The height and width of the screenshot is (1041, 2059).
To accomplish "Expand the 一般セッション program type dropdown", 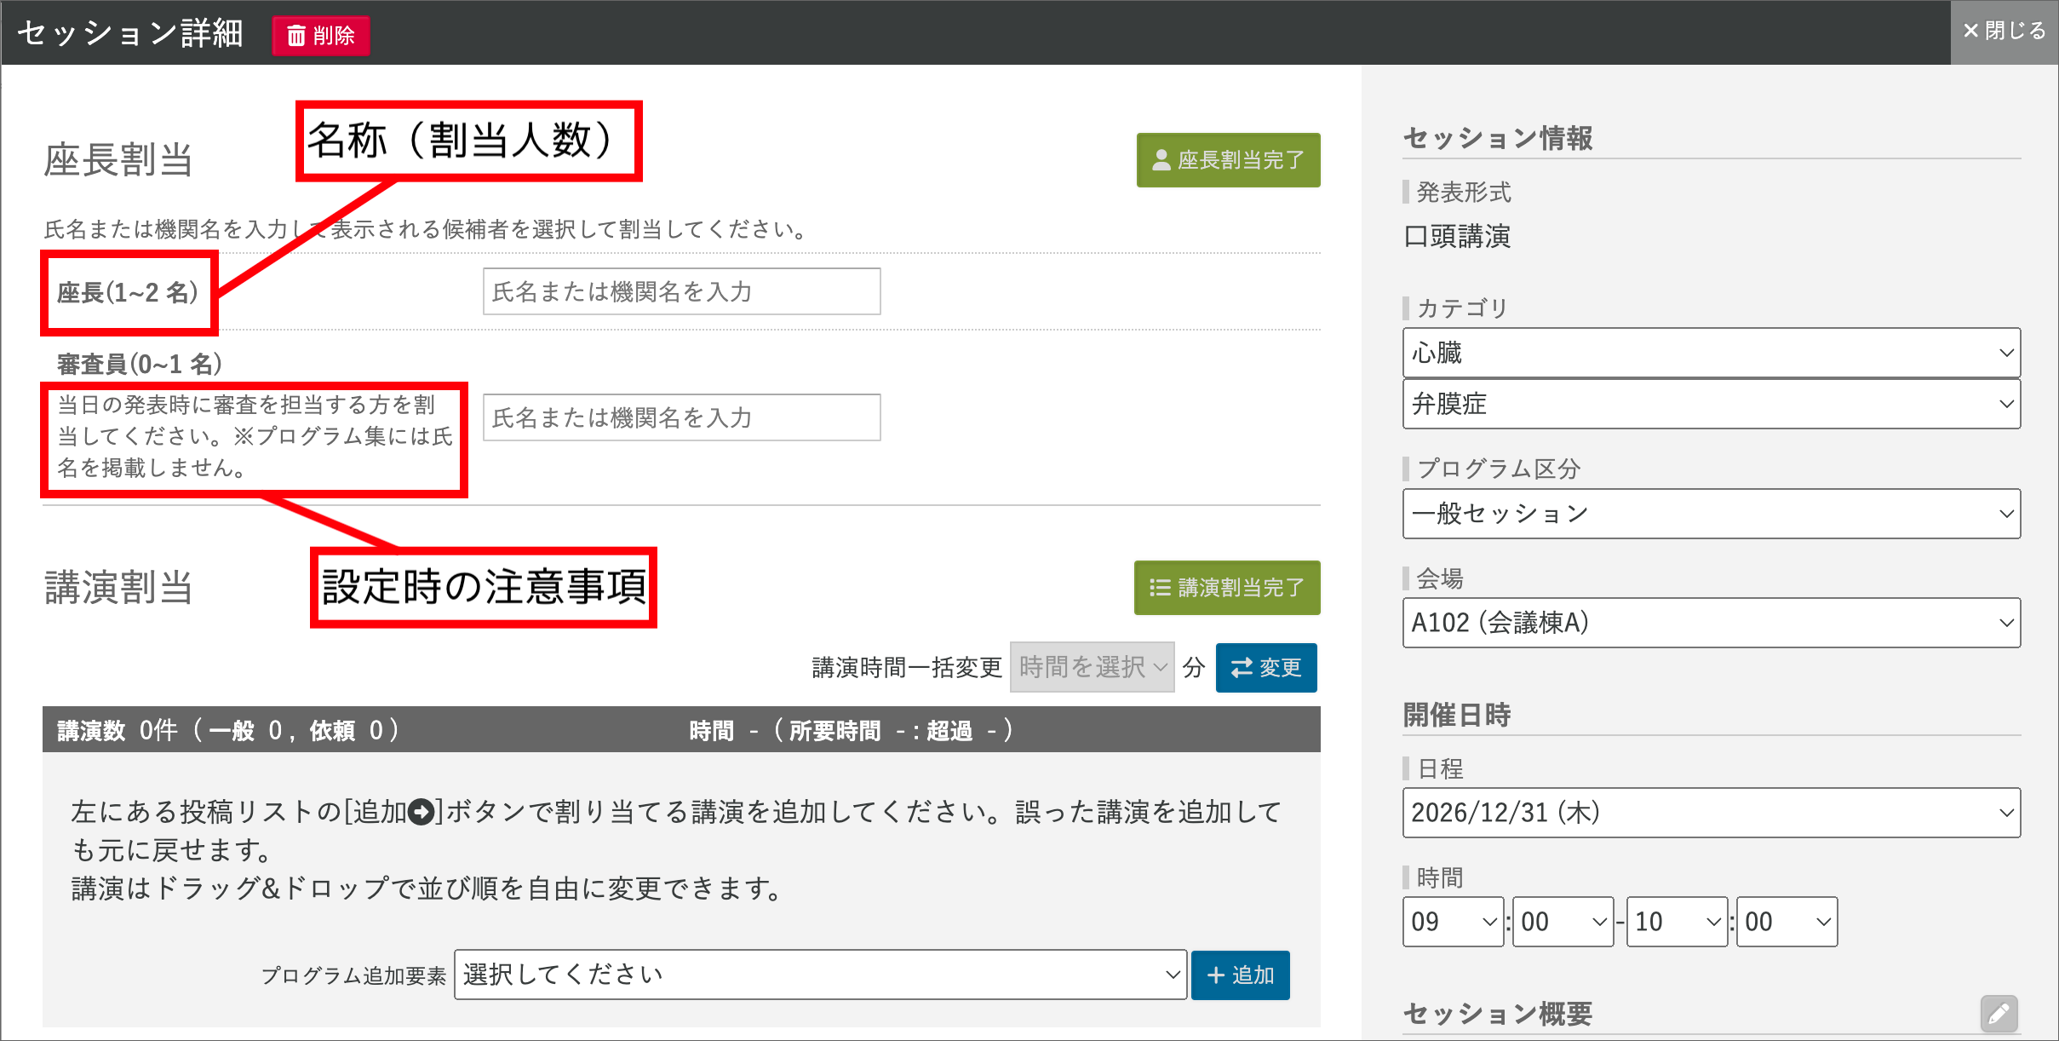I will pos(1711,514).
